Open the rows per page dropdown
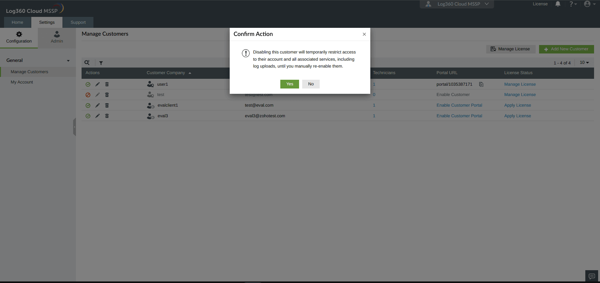This screenshot has width=600, height=283. pyautogui.click(x=584, y=63)
